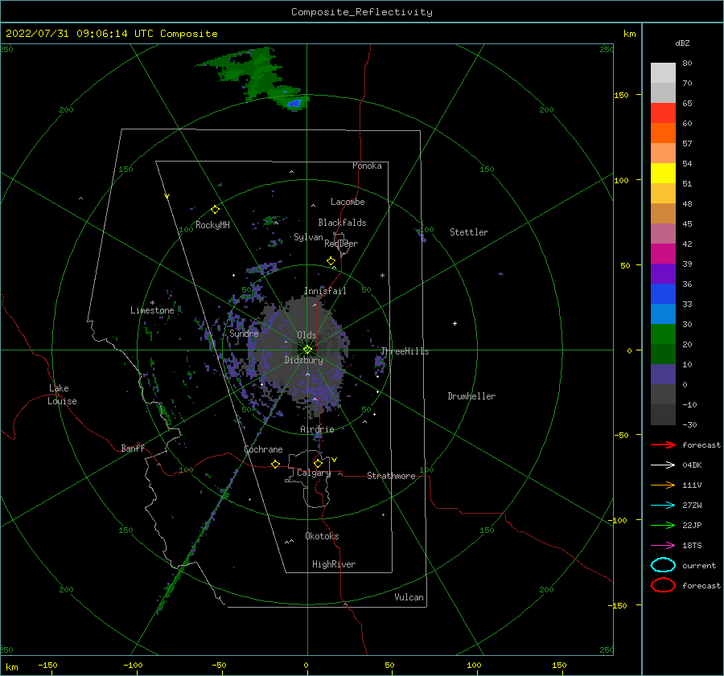
Task: Click the HighRiver label
Action: tap(334, 564)
